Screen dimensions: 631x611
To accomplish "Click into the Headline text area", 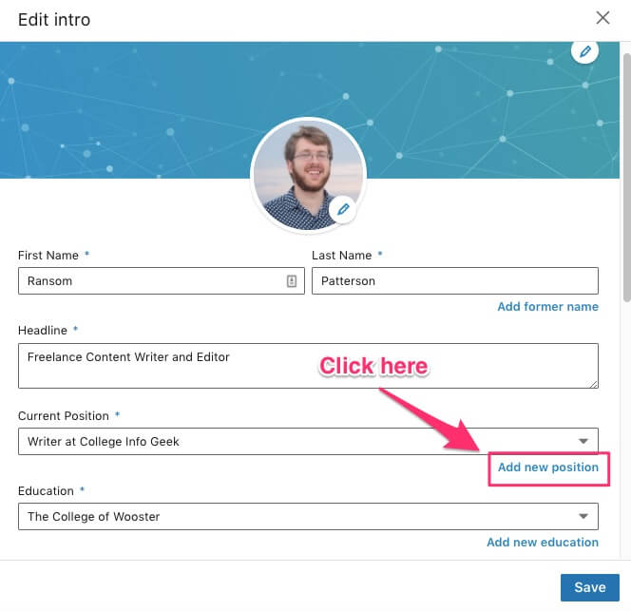I will tap(308, 366).
